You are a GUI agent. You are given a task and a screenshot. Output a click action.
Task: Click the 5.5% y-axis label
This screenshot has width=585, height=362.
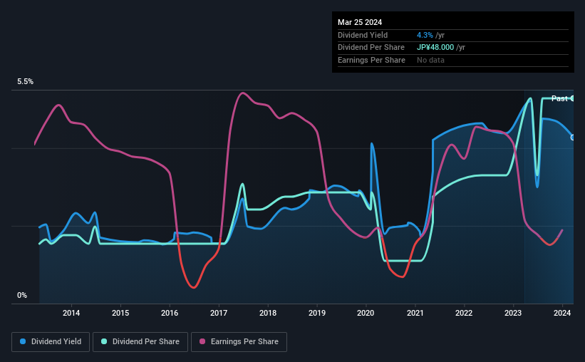pyautogui.click(x=25, y=82)
